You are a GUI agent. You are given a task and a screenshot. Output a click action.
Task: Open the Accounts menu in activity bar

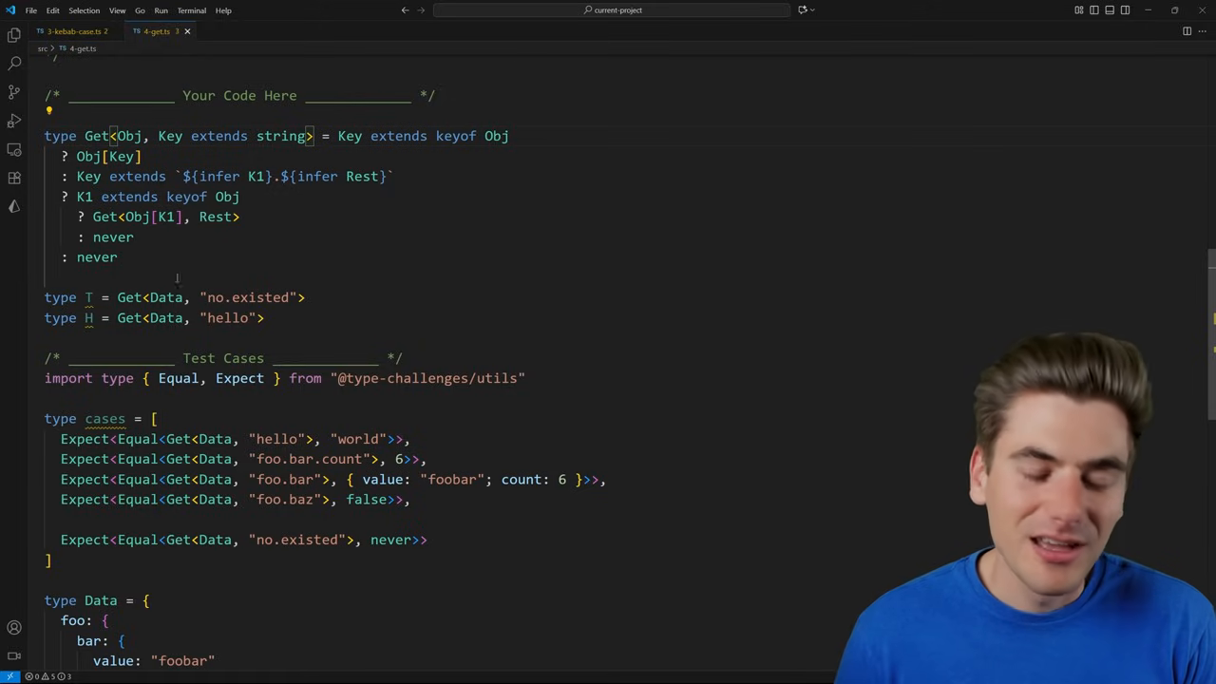tap(14, 627)
